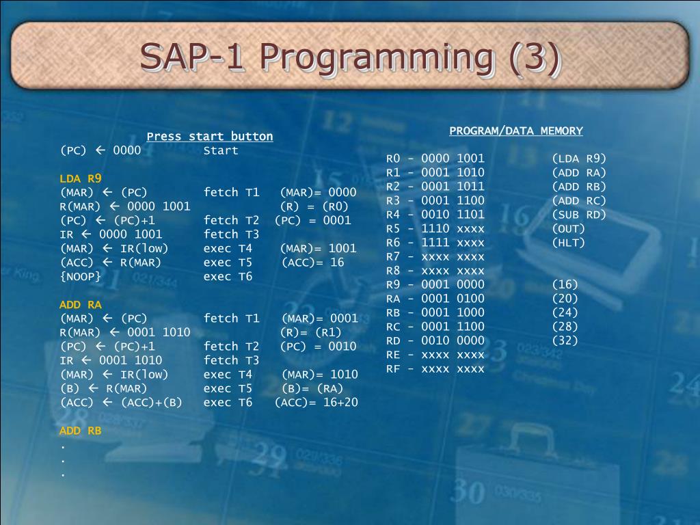Click the "(ACC)= 16+20" value
The width and height of the screenshot is (700, 525).
tap(317, 403)
